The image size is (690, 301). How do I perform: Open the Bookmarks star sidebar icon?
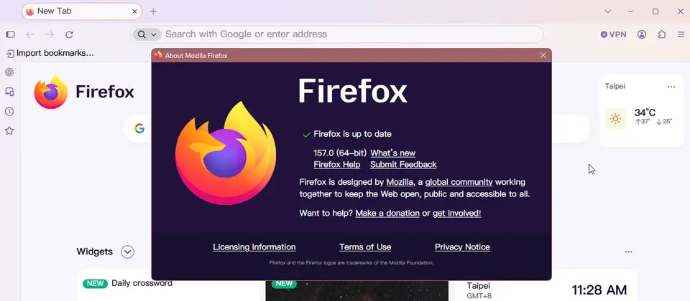click(x=9, y=130)
